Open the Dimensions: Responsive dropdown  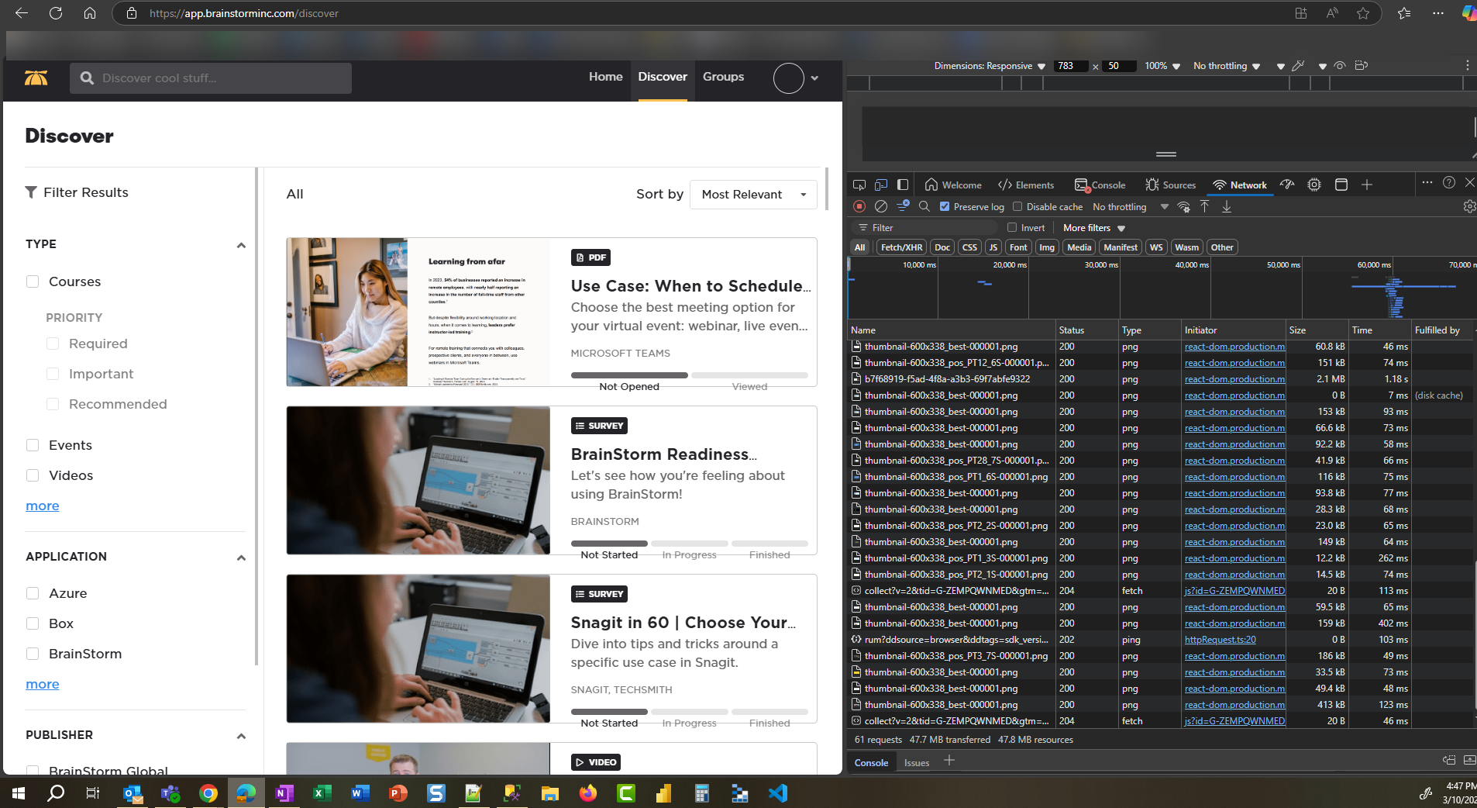click(x=990, y=66)
